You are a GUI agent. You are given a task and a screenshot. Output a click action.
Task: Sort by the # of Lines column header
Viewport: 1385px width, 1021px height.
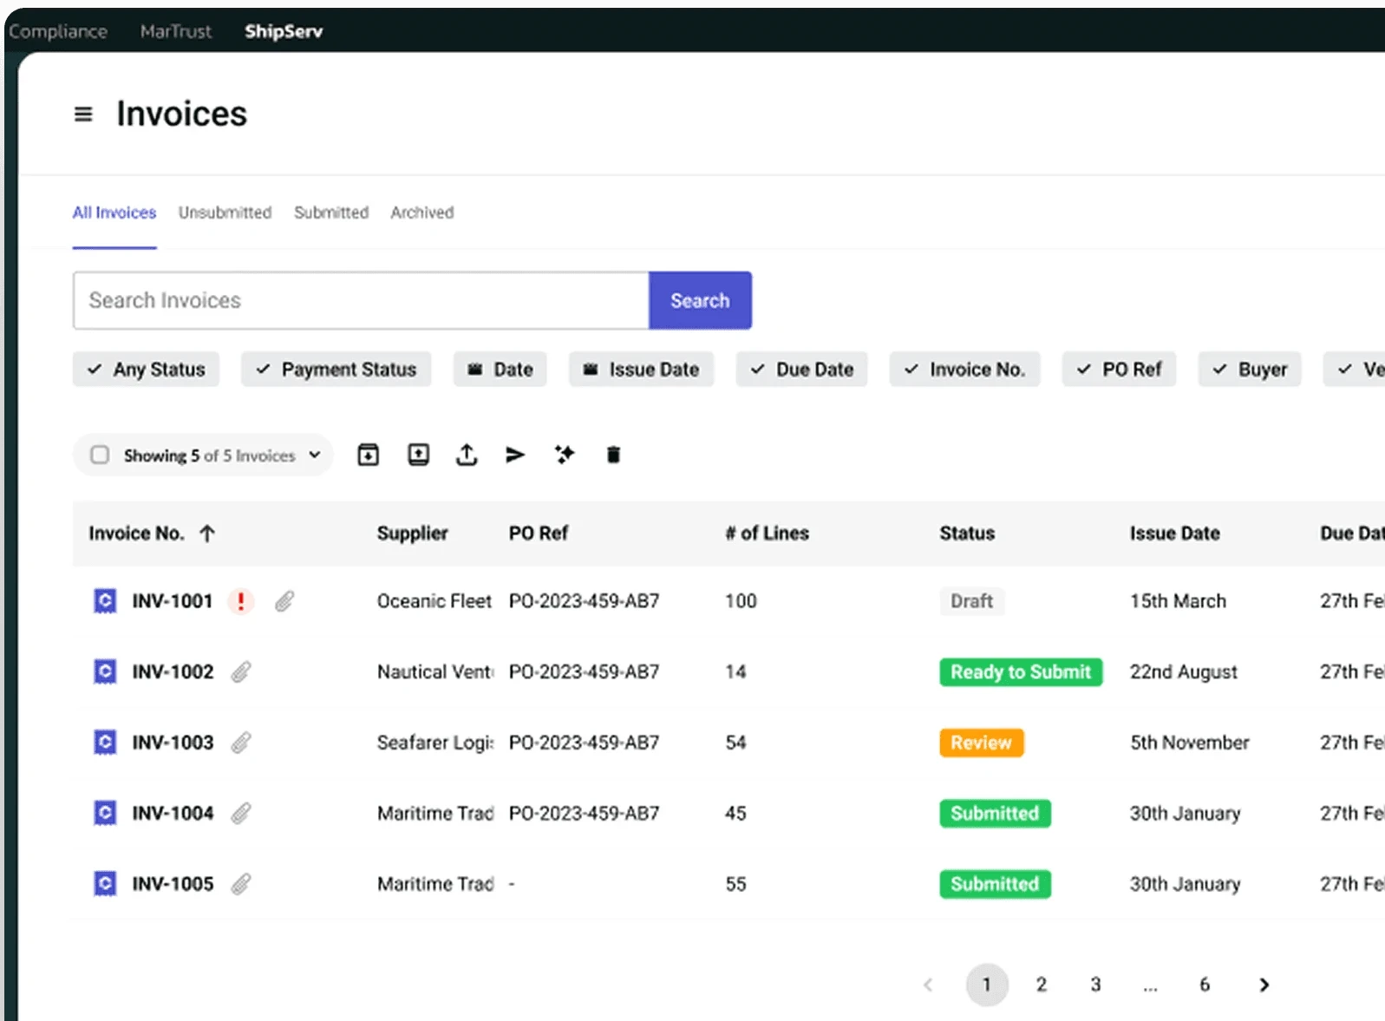click(768, 533)
